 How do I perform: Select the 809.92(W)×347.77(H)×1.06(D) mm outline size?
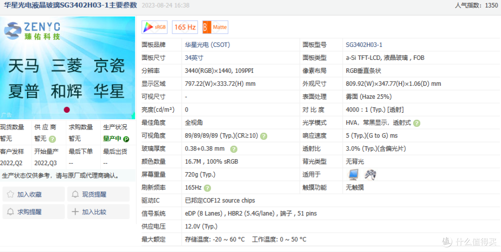click(393, 84)
